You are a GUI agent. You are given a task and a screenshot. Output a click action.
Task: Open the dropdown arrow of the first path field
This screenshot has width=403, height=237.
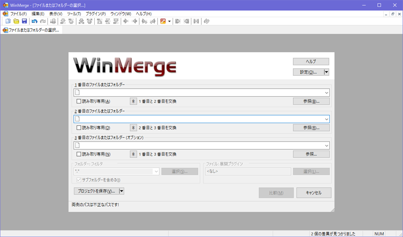(x=326, y=93)
